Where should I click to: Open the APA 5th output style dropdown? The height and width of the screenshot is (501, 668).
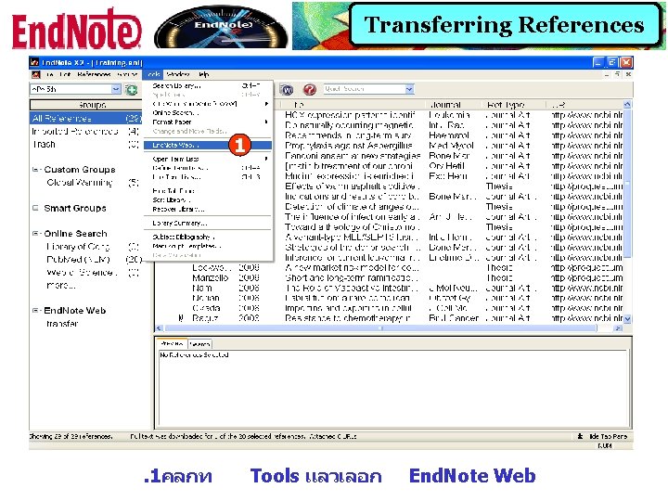click(116, 89)
